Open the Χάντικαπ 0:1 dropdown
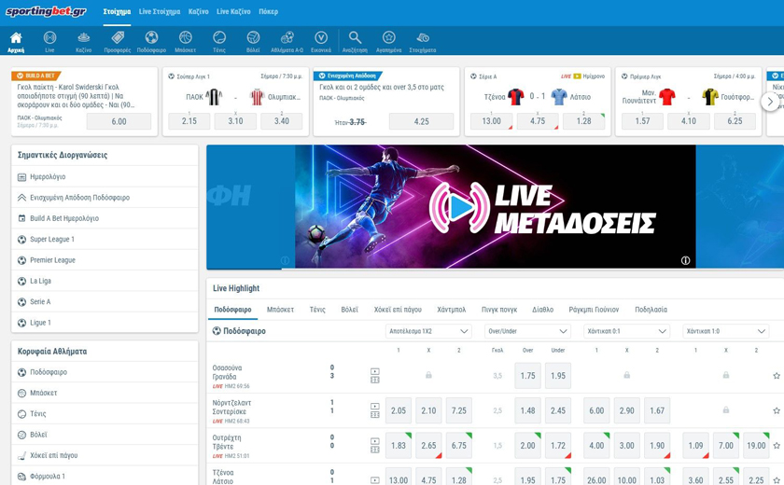The image size is (784, 485). tap(626, 331)
